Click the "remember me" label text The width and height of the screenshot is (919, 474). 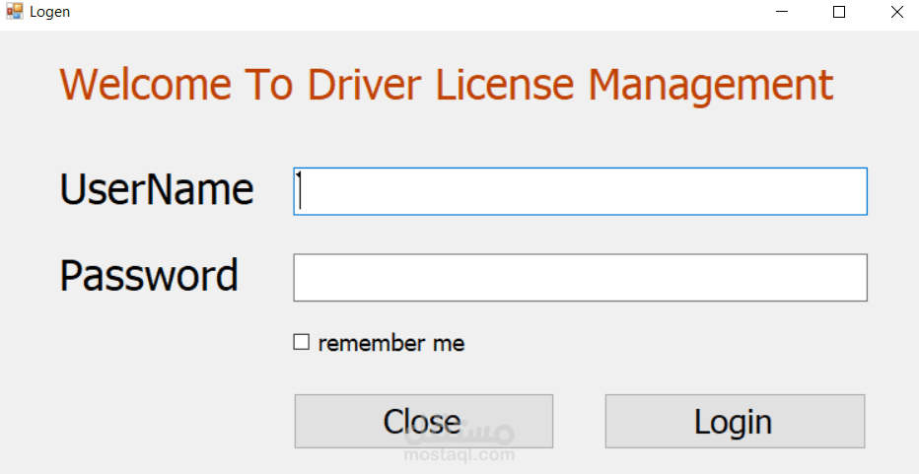click(390, 343)
